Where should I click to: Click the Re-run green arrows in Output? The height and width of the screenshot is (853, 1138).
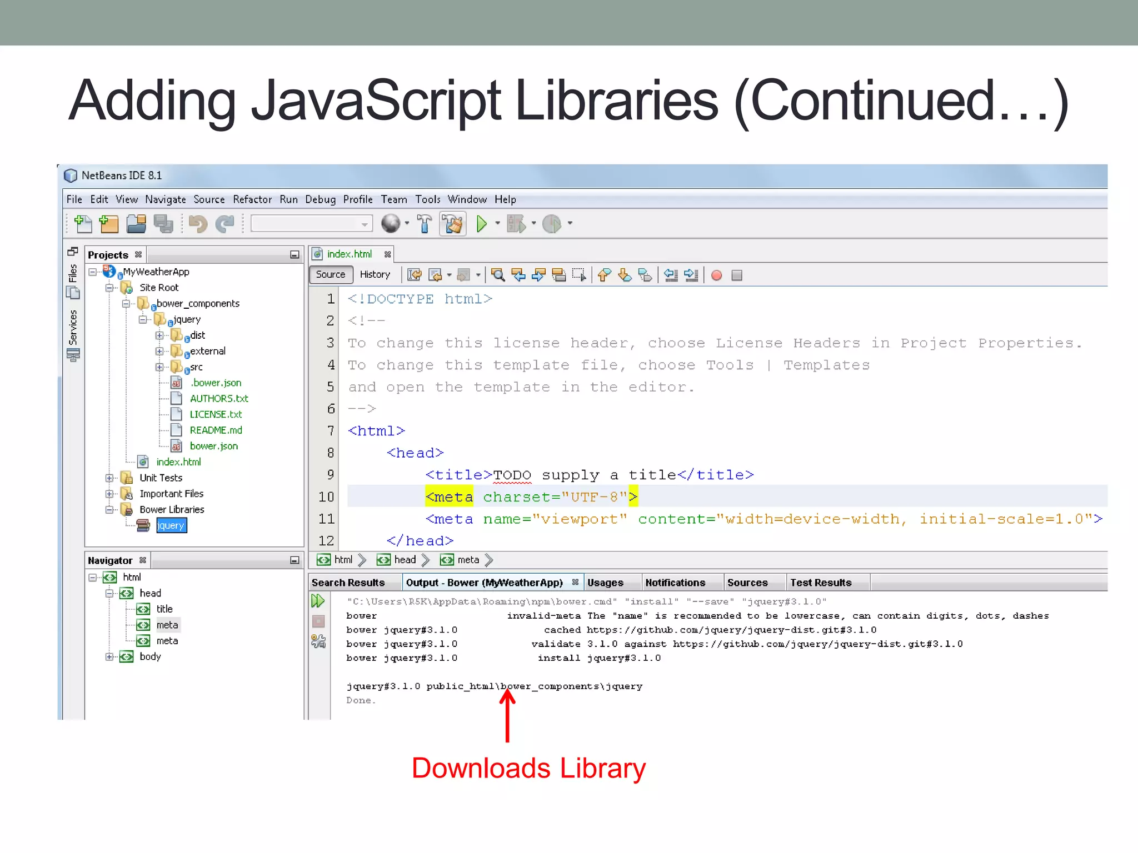(x=318, y=601)
